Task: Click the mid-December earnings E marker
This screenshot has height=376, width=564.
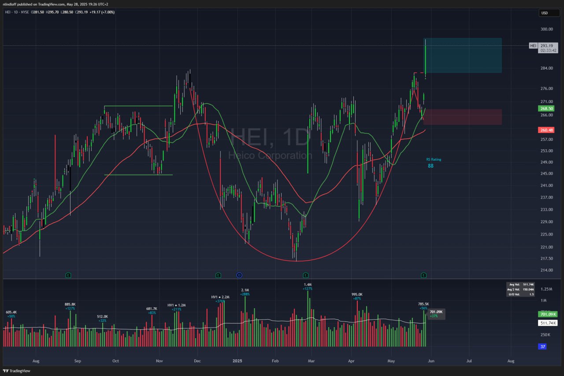Action: coord(218,275)
